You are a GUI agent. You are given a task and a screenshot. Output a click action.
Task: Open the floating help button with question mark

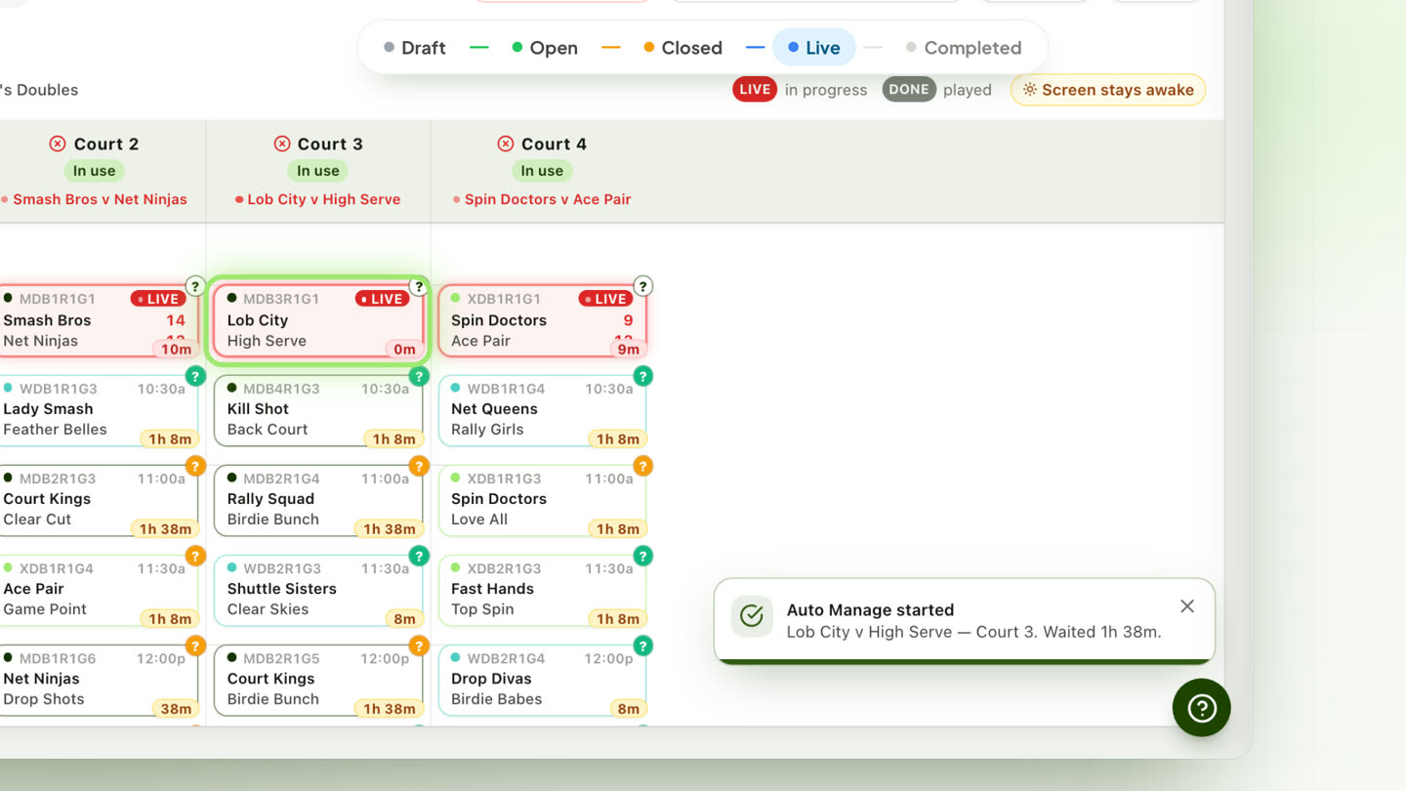point(1201,708)
